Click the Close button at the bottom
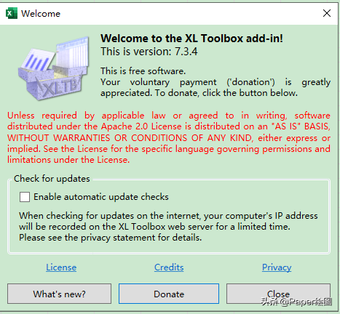340x314 pixels. (x=278, y=294)
